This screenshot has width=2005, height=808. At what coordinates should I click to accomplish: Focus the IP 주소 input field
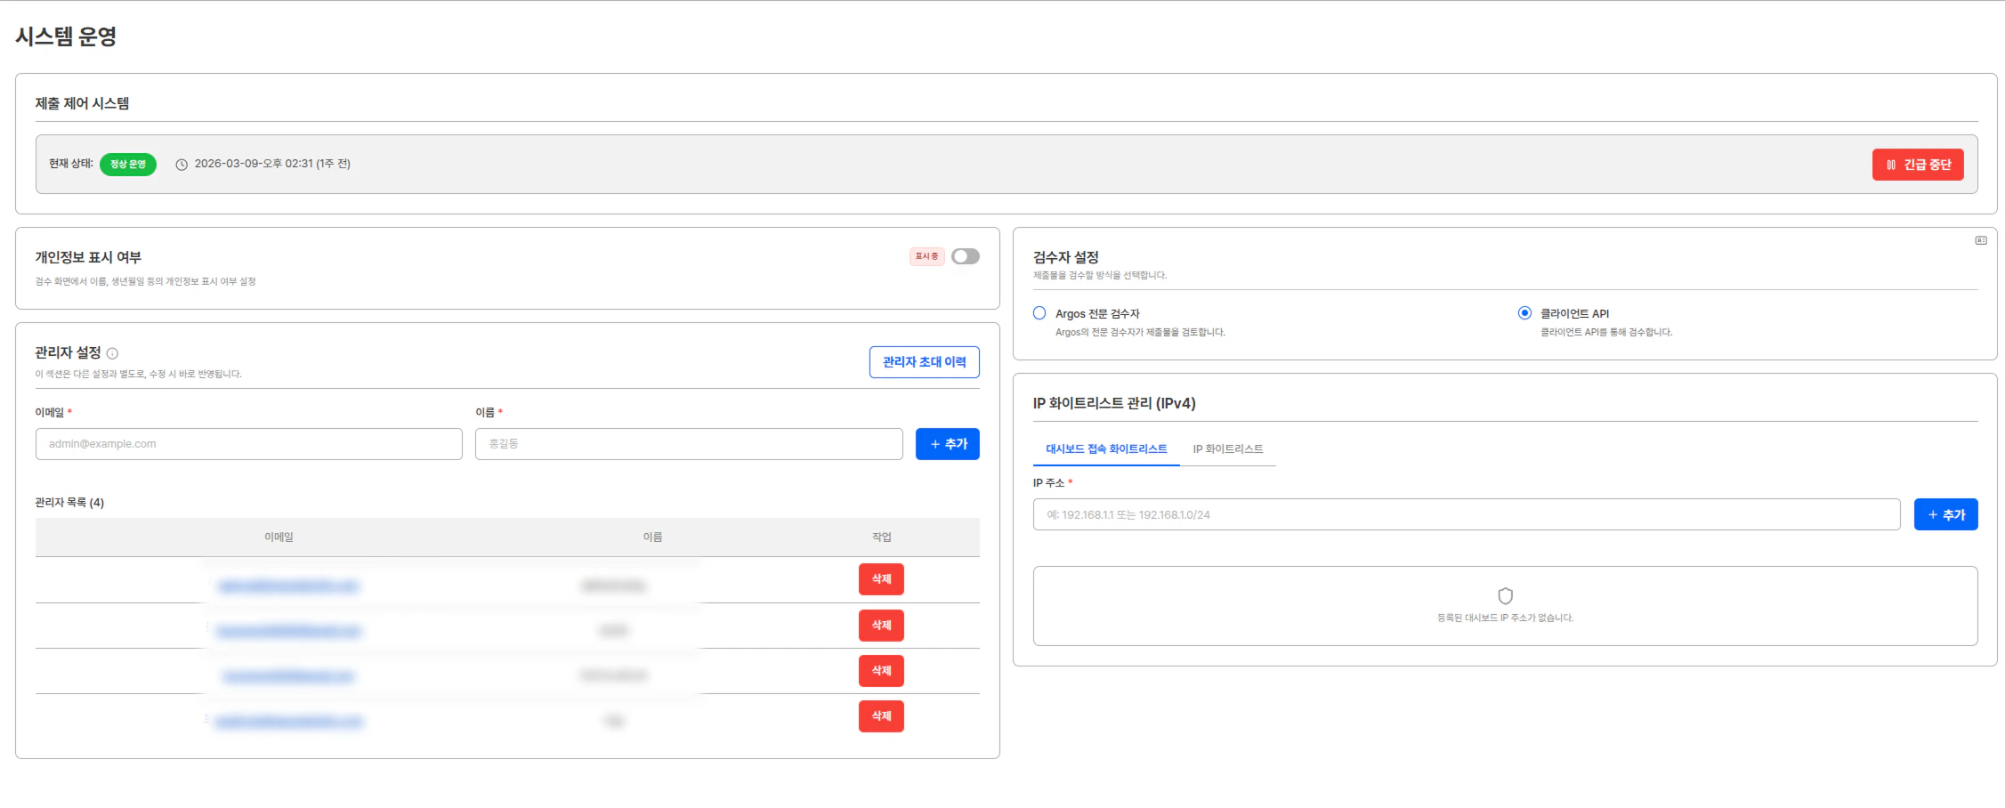click(1467, 514)
